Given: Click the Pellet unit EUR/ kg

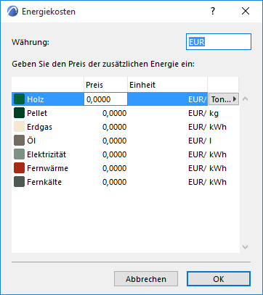Looking at the screenshot, I should point(203,113).
